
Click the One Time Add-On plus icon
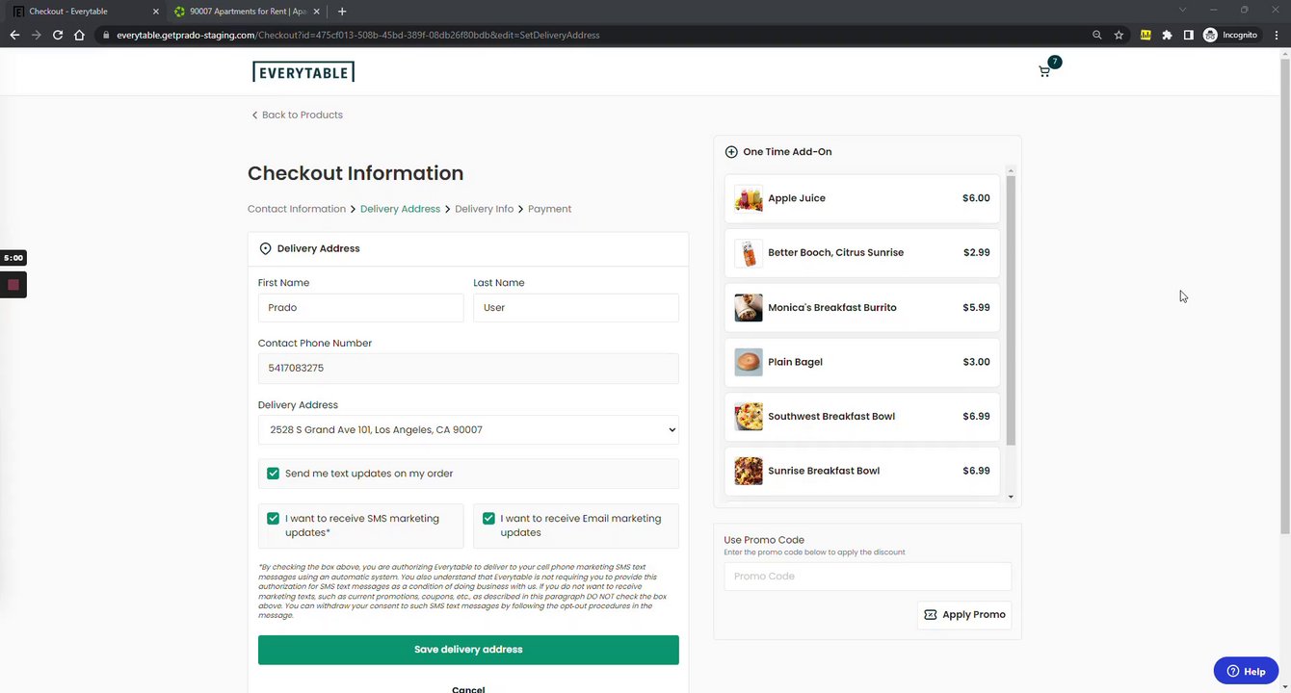[731, 152]
